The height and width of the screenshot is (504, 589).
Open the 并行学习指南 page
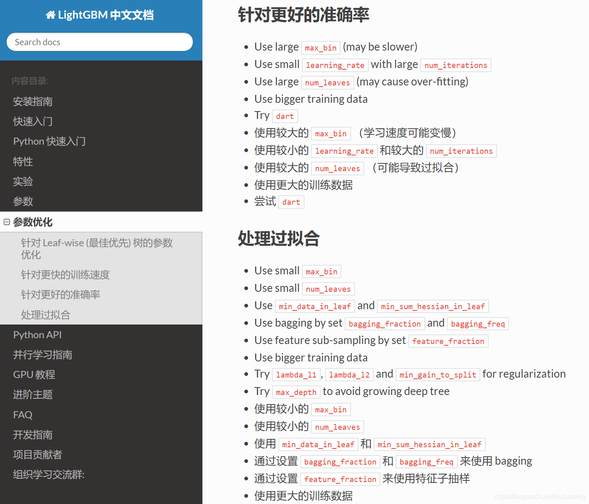tap(43, 355)
